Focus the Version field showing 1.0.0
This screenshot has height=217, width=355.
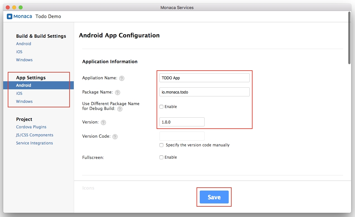click(x=182, y=122)
